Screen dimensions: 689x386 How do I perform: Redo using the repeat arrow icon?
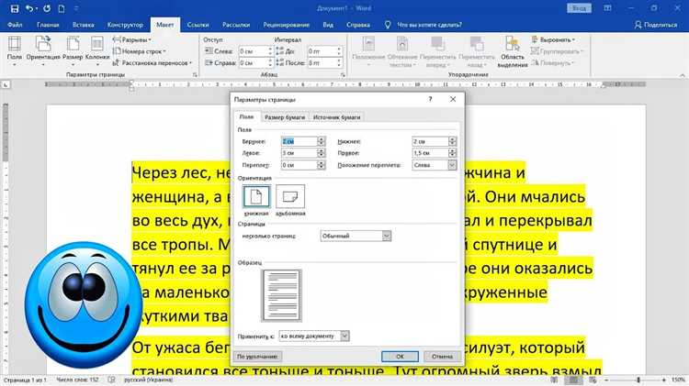tap(47, 8)
